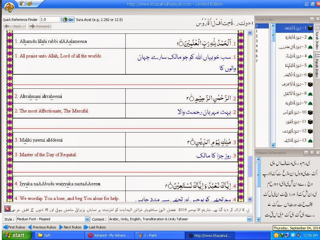Go Back using the Back button
320x240 pixels.
click(14, 26)
